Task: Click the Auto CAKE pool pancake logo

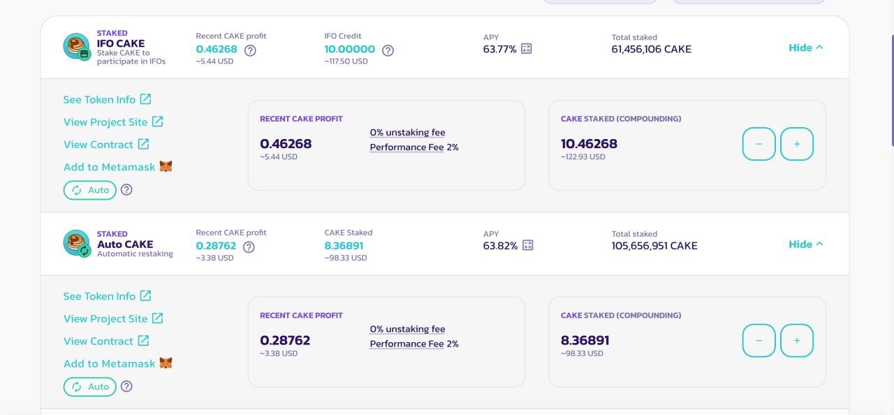Action: 77,244
